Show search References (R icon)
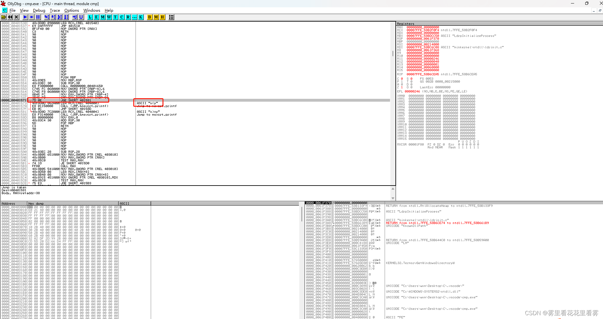 [x=128, y=17]
